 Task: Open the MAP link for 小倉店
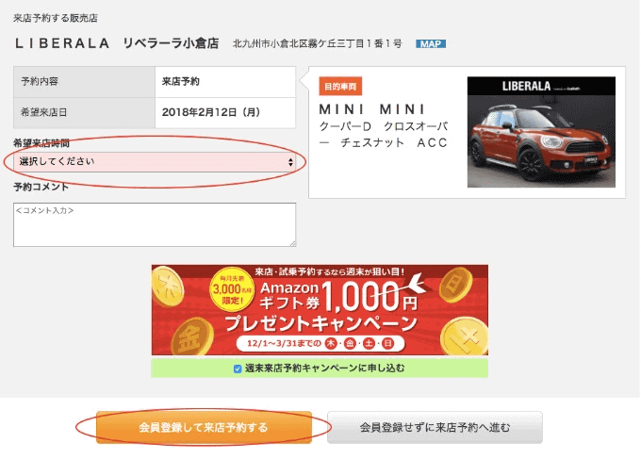(x=431, y=43)
